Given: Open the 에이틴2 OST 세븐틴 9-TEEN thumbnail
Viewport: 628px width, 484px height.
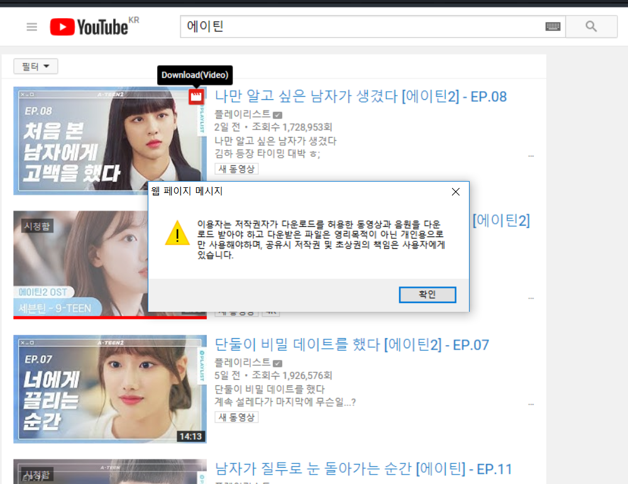Looking at the screenshot, I should 81,265.
